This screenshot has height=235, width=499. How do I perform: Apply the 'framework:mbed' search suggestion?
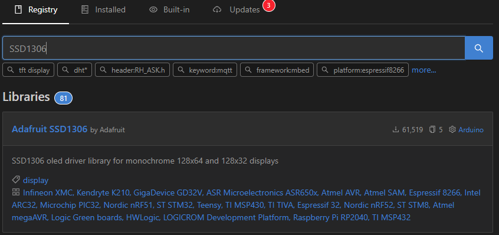(x=277, y=70)
